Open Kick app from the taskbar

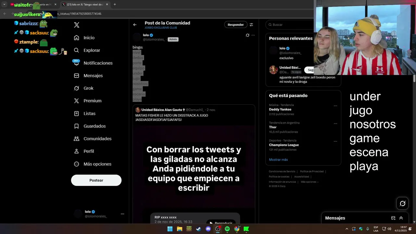(x=246, y=229)
